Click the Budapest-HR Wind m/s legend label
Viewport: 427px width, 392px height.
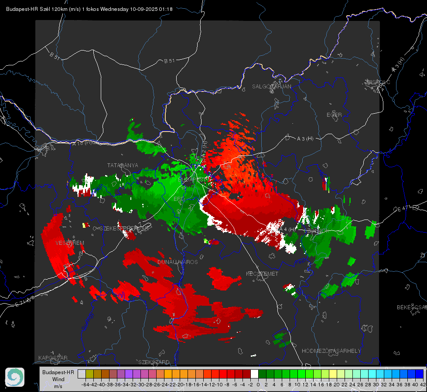pos(58,379)
